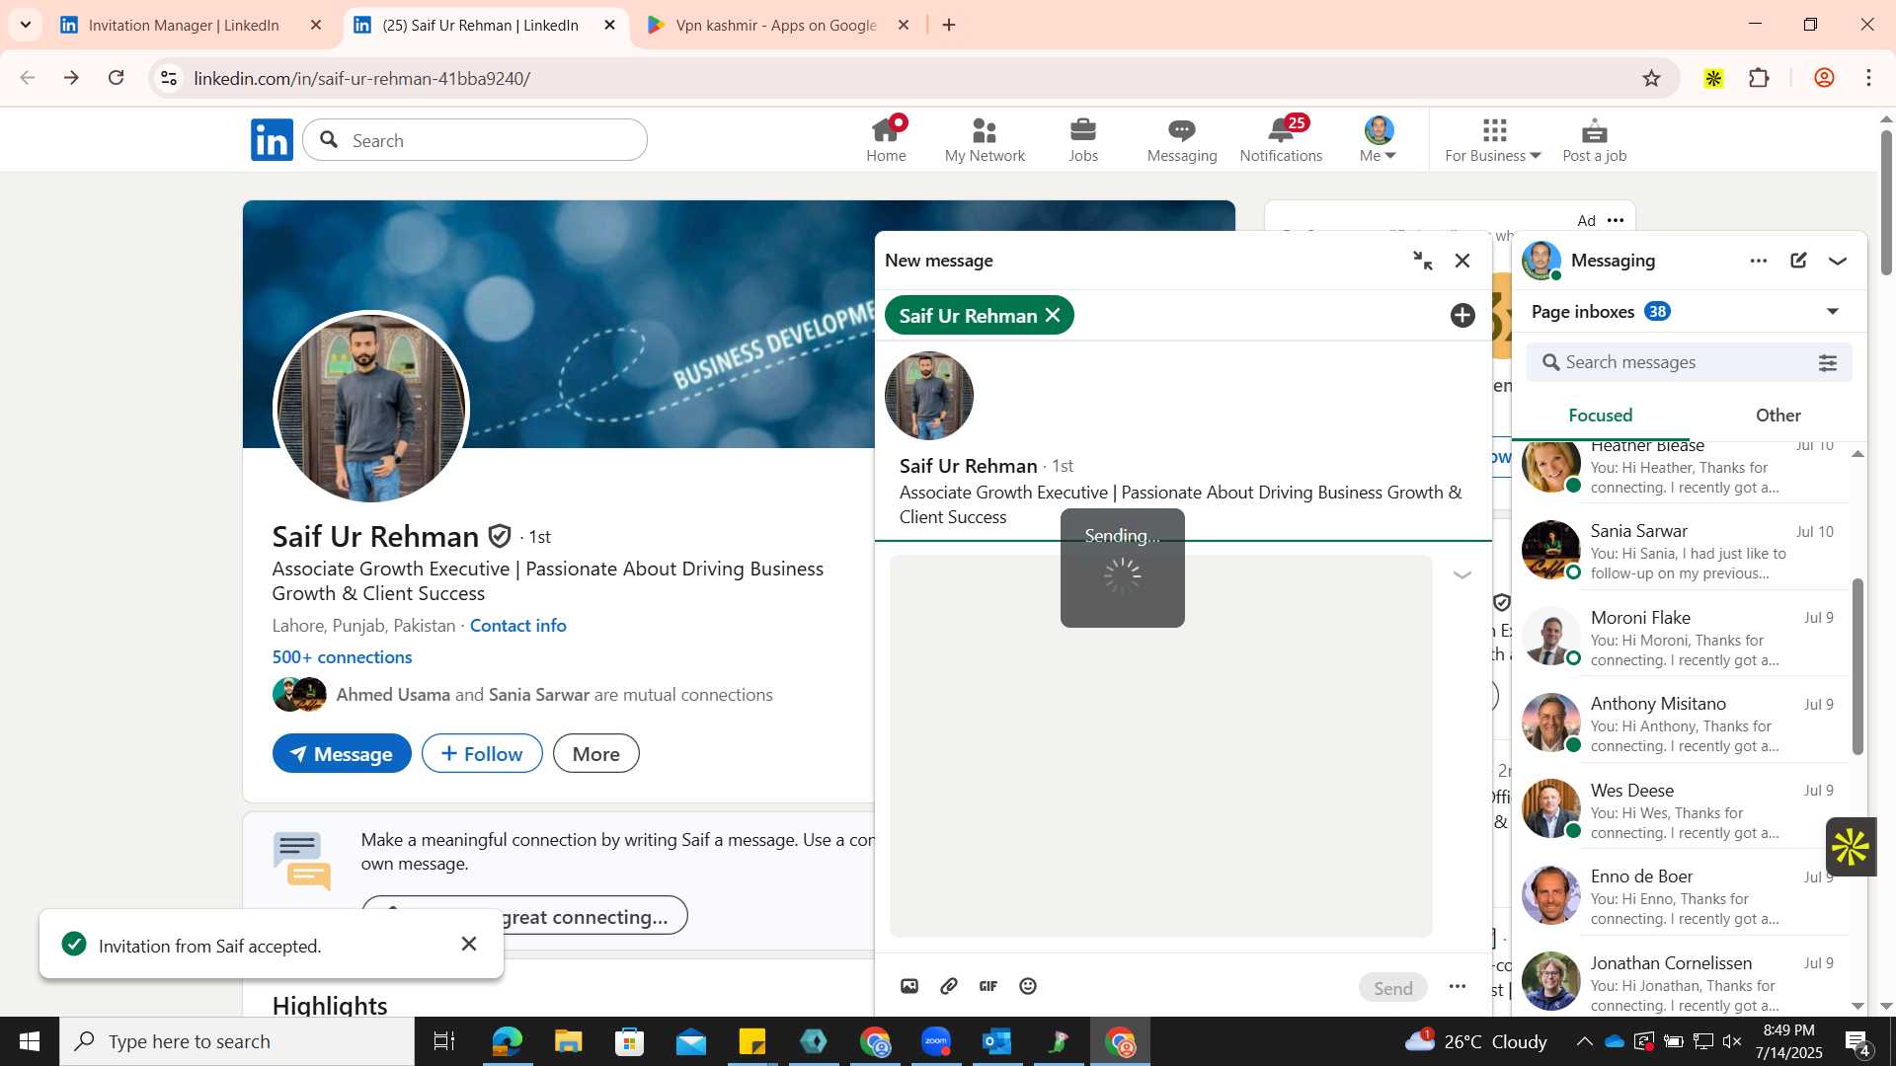The width and height of the screenshot is (1896, 1066).
Task: Open conversation with Anthony Misitano
Action: pyautogui.click(x=1680, y=723)
